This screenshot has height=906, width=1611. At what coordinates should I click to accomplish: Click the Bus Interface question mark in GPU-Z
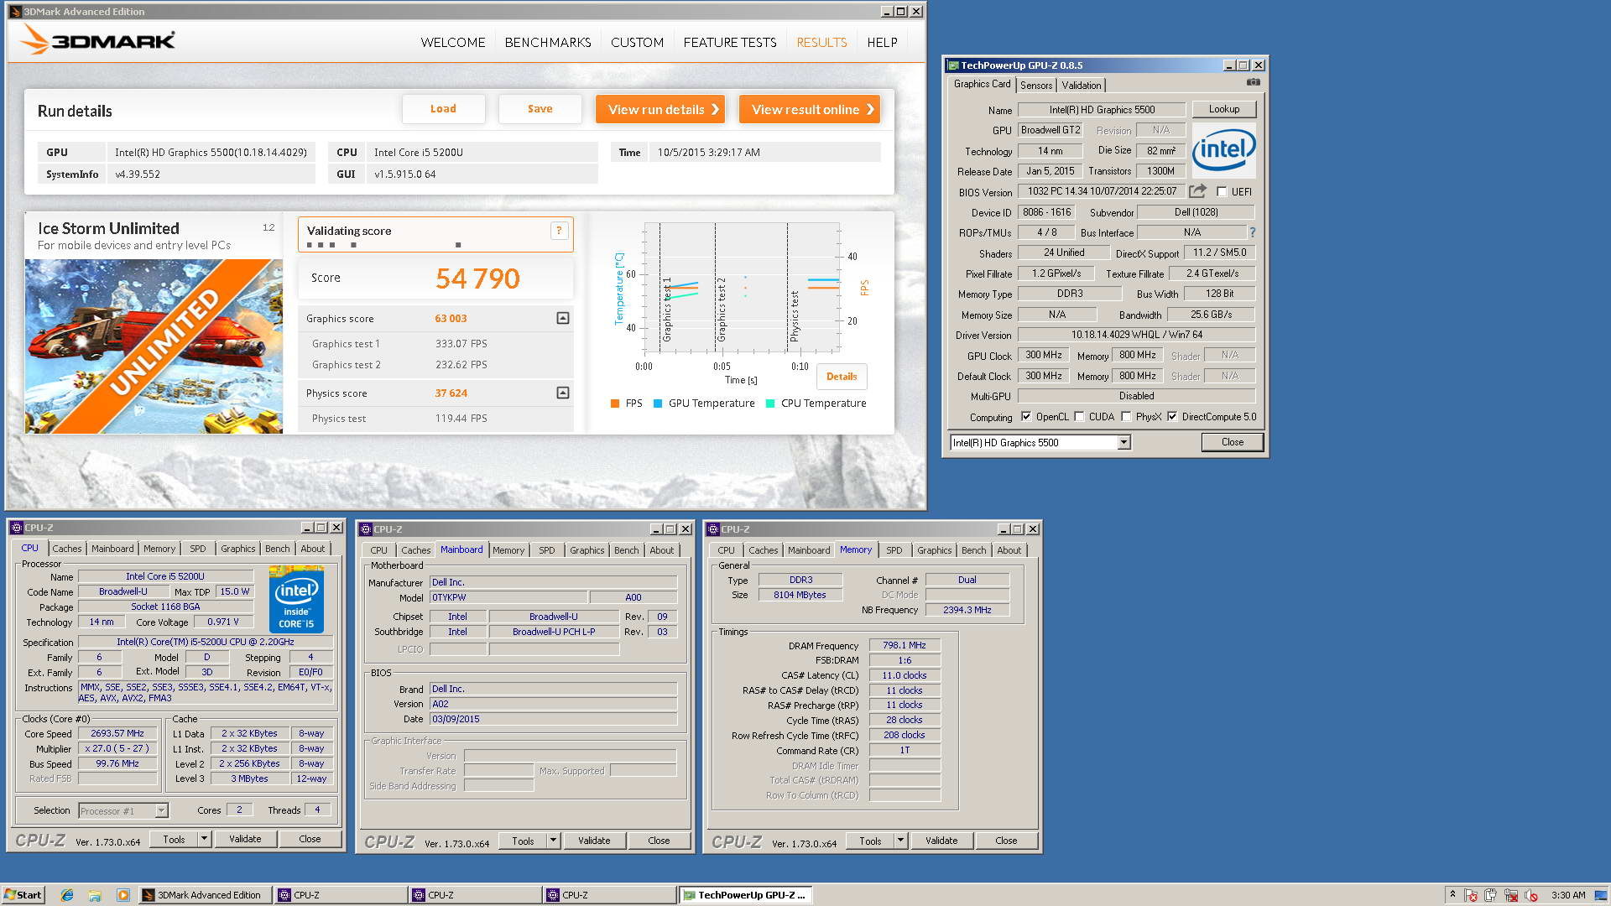[1252, 232]
